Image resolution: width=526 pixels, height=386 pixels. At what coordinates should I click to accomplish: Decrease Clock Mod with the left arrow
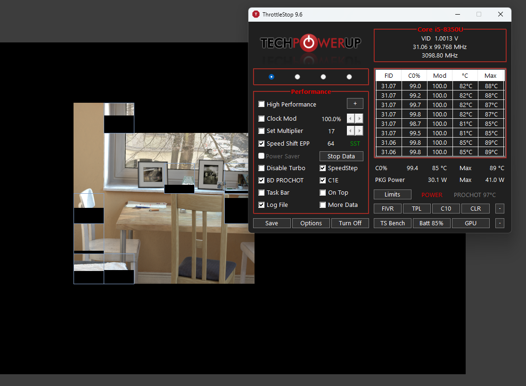click(351, 119)
